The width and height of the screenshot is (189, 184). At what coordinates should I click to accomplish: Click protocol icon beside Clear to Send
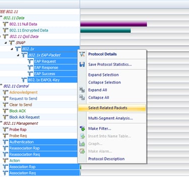click(6, 105)
